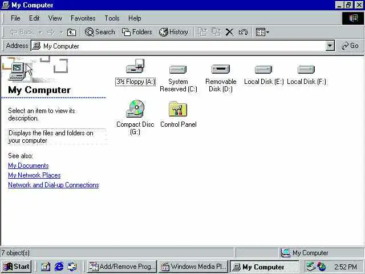The image size is (365, 274).
Task: Open the My Network Places link
Action: pyautogui.click(x=34, y=175)
